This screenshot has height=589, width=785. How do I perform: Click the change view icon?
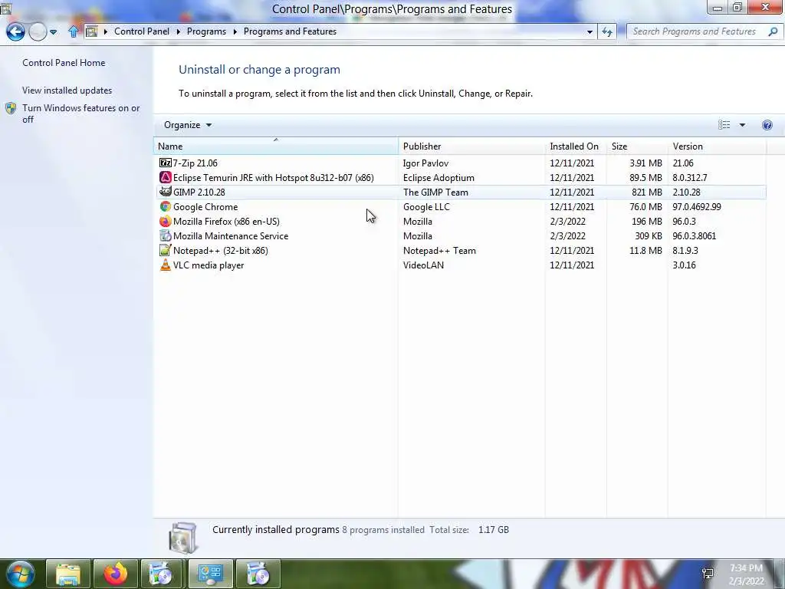[x=724, y=125]
